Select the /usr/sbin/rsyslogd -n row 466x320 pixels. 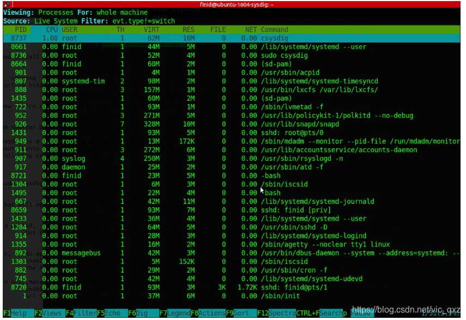(x=232, y=159)
